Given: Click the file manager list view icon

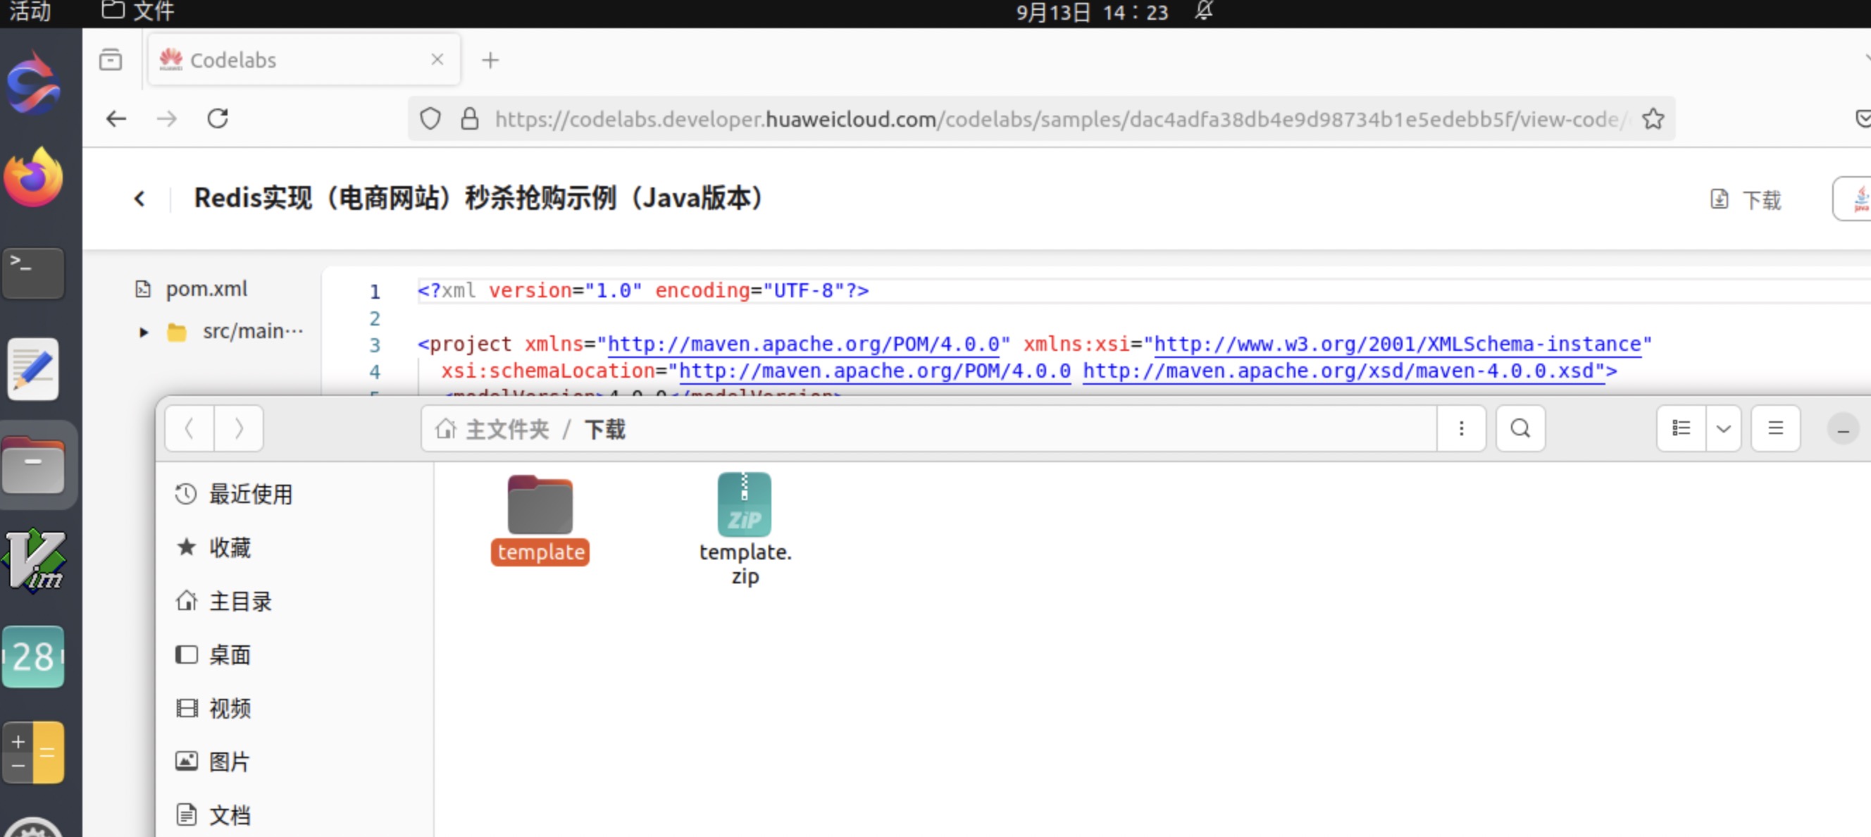Looking at the screenshot, I should tap(1681, 428).
